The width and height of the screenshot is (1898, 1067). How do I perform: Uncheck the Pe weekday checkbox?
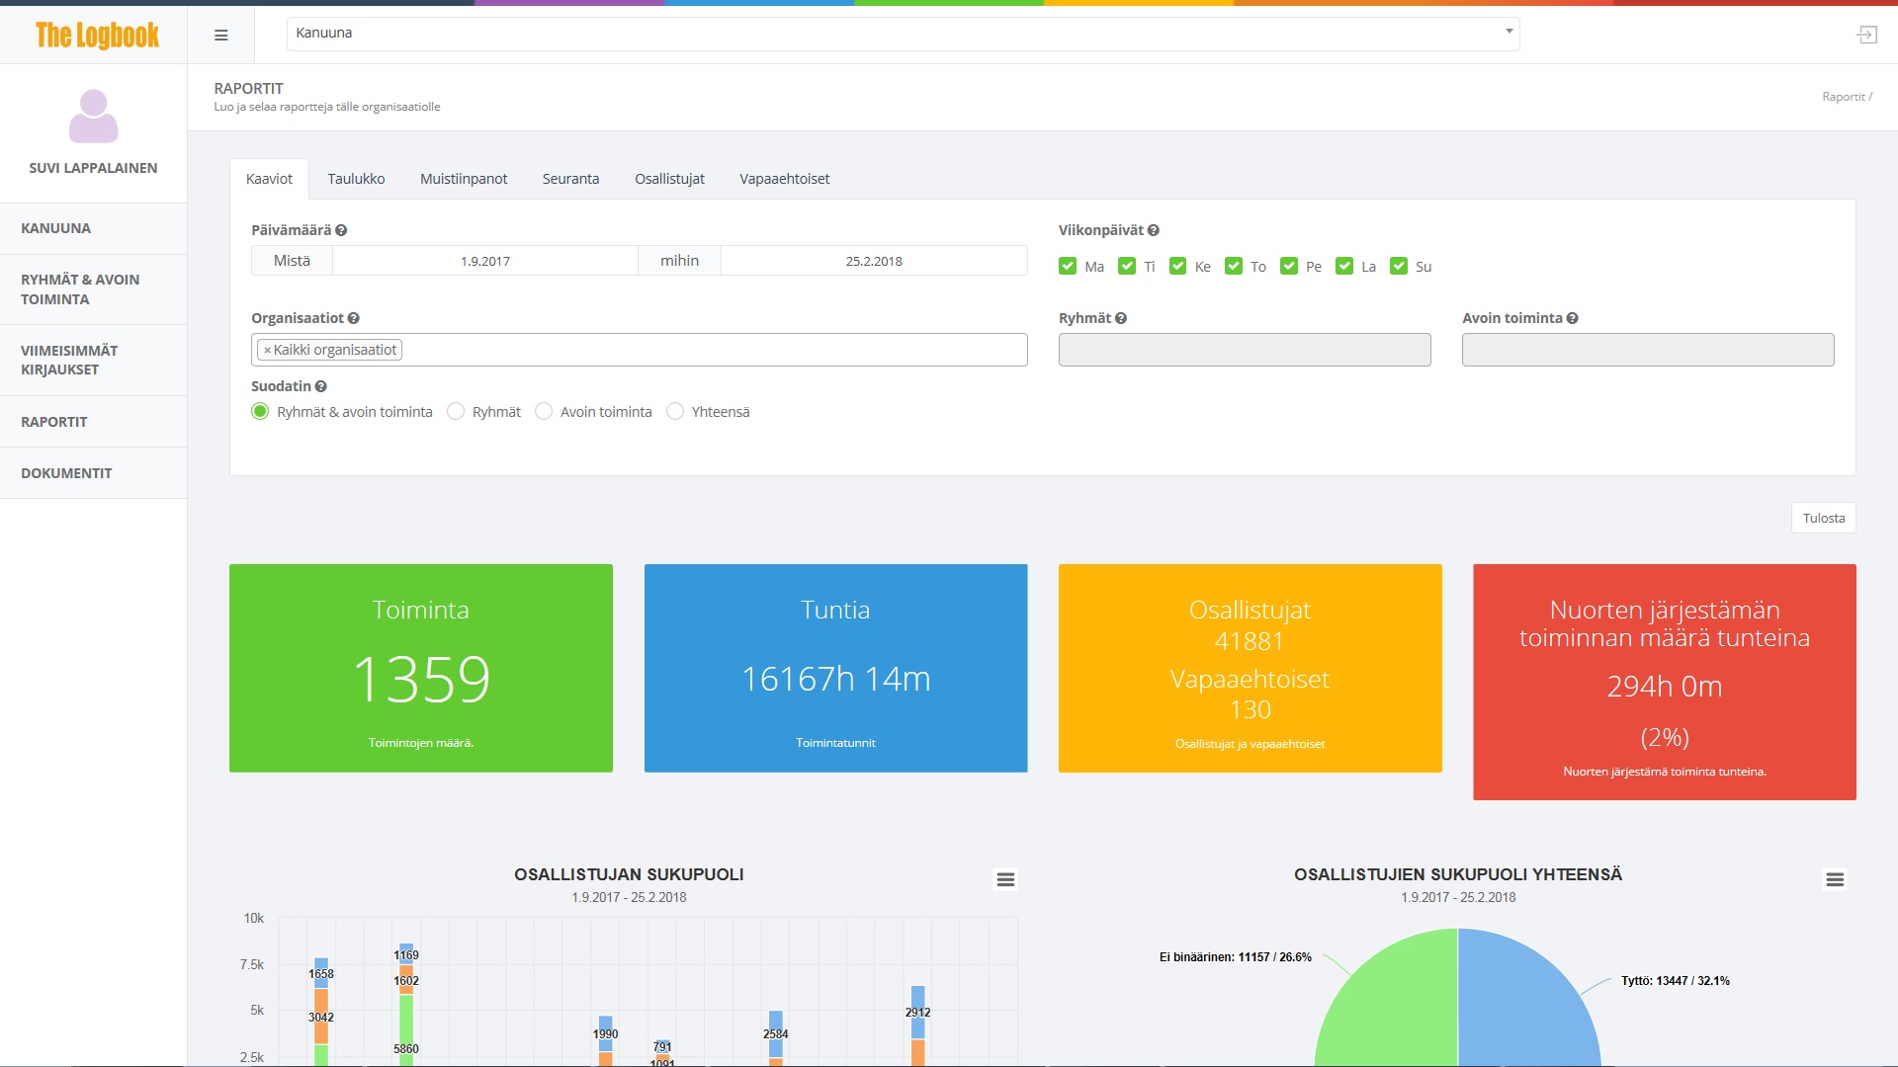[x=1289, y=266]
